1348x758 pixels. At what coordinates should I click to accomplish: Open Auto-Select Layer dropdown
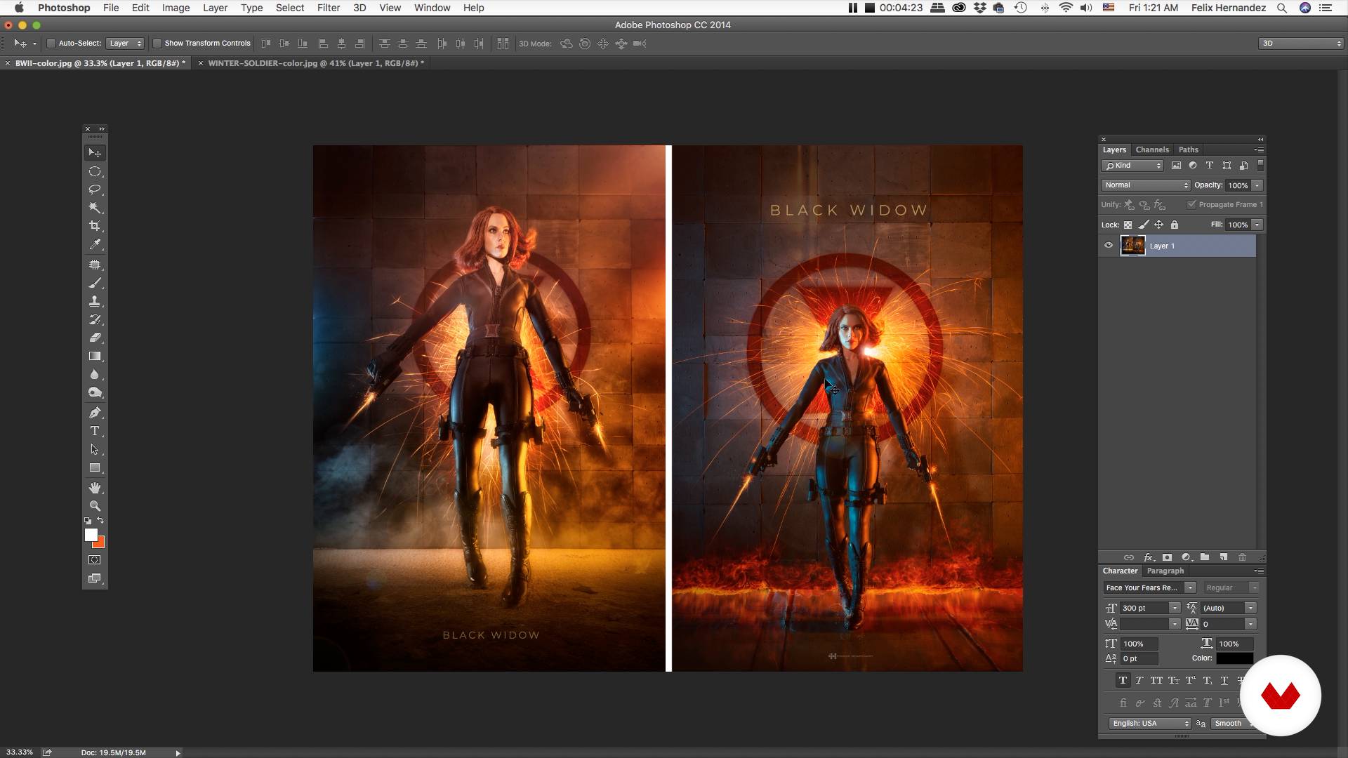(x=125, y=44)
